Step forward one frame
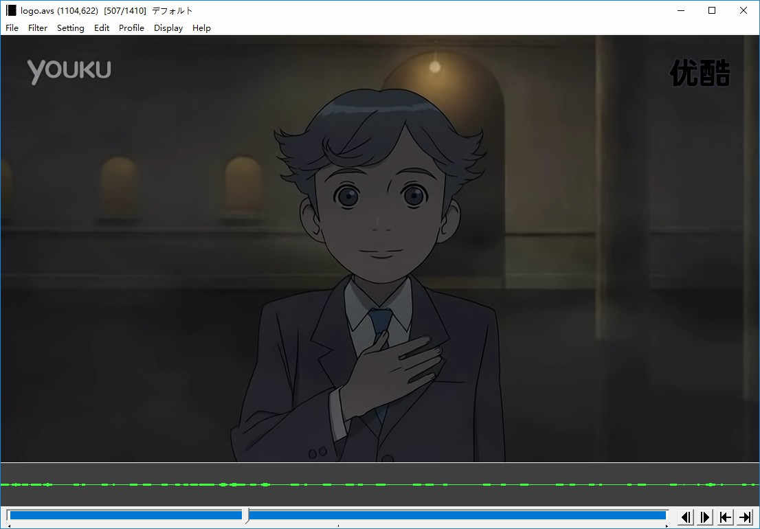Image resolution: width=760 pixels, height=529 pixels. 705,517
